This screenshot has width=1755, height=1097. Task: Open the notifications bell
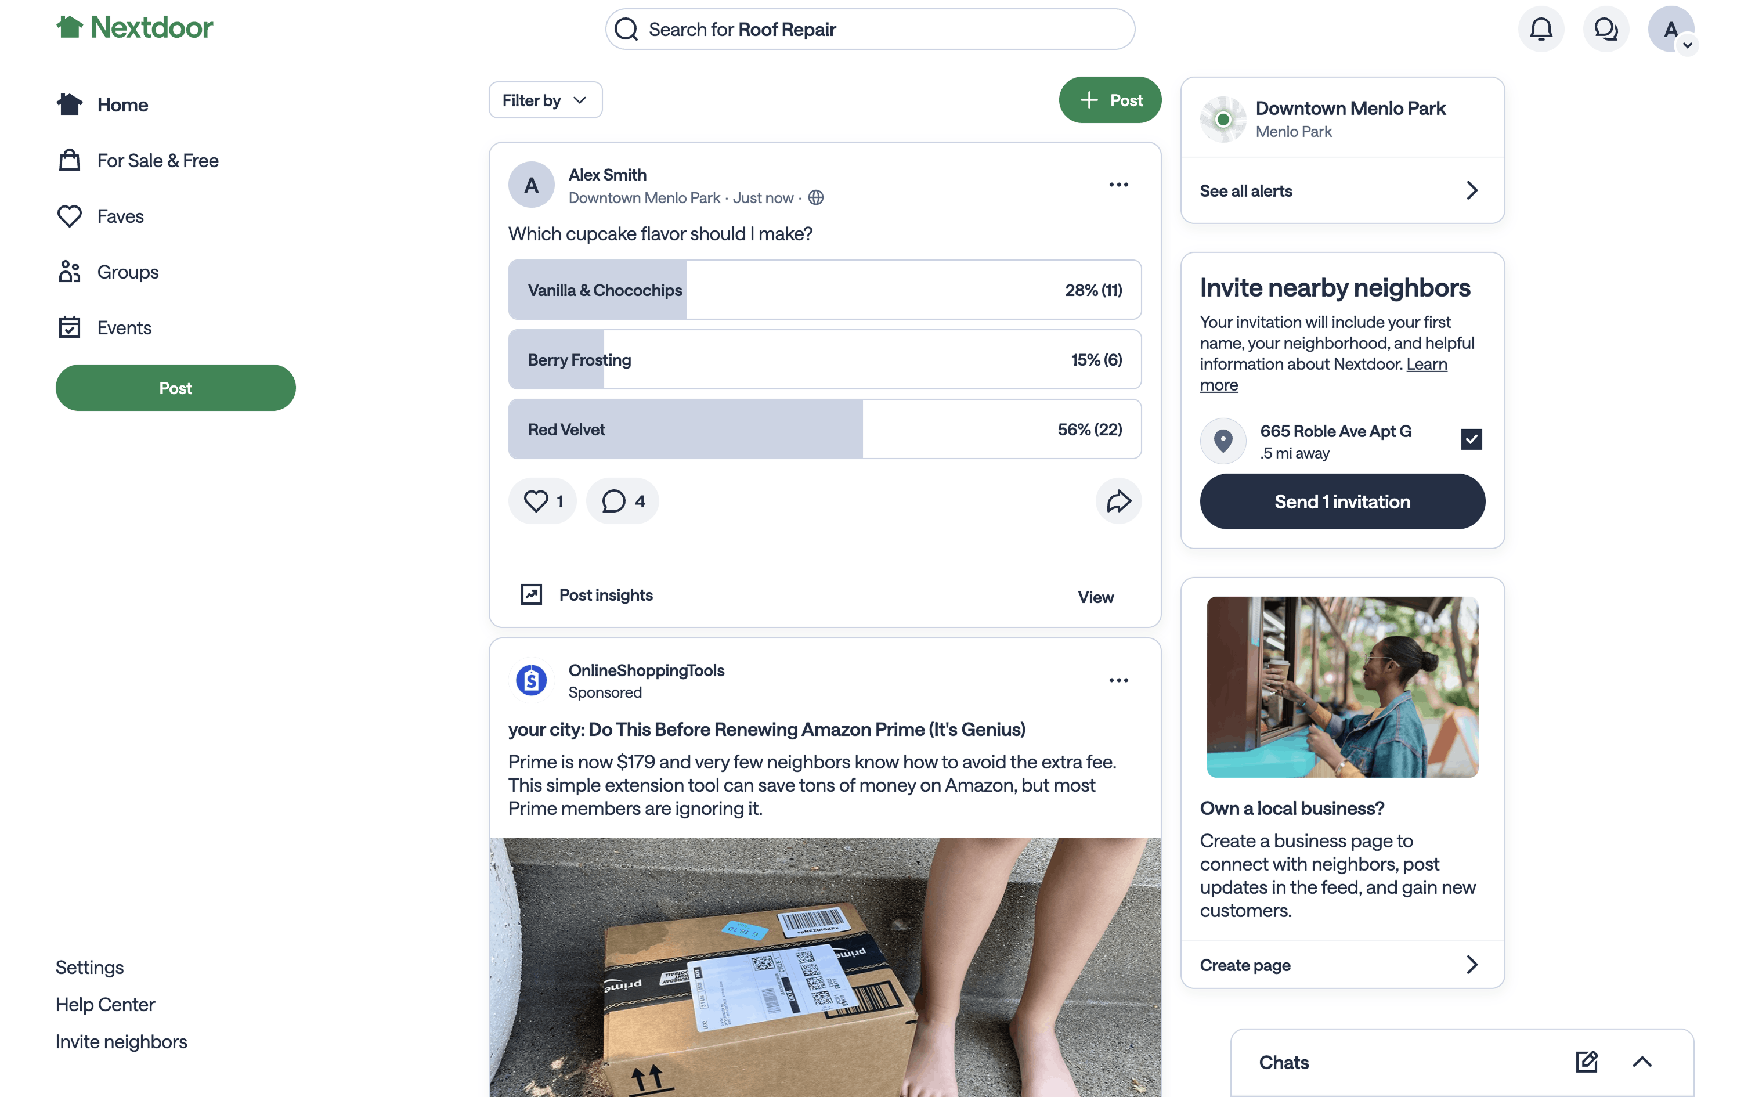[x=1541, y=29]
